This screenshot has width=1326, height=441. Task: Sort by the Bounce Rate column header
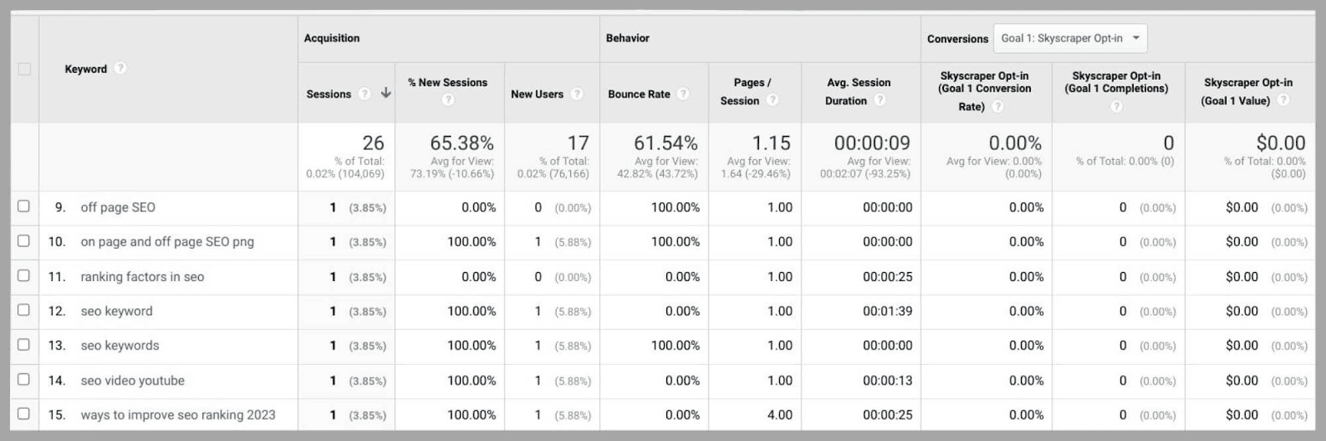click(638, 94)
